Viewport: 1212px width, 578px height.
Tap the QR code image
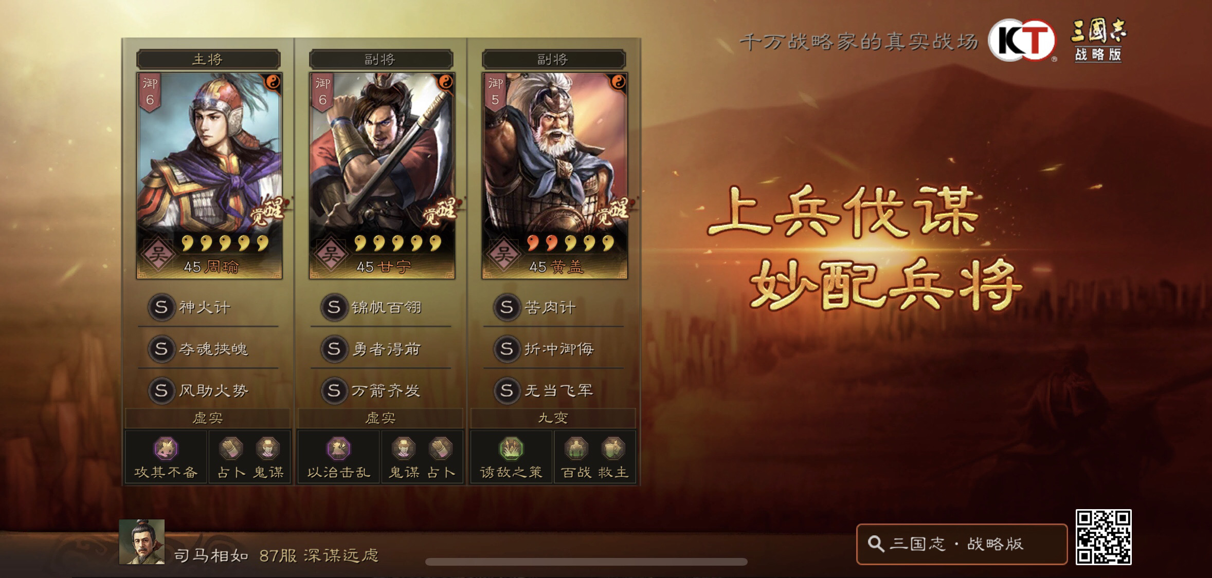pos(1104,537)
